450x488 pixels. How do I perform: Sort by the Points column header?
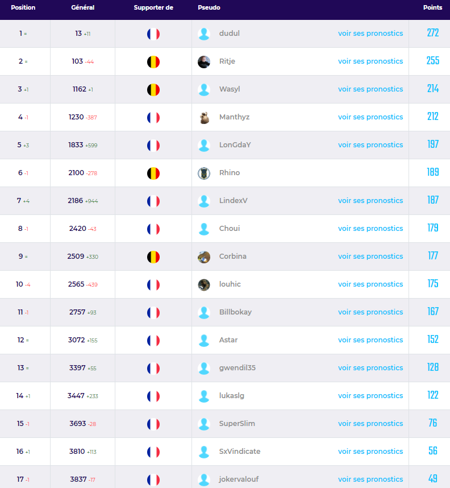[432, 7]
